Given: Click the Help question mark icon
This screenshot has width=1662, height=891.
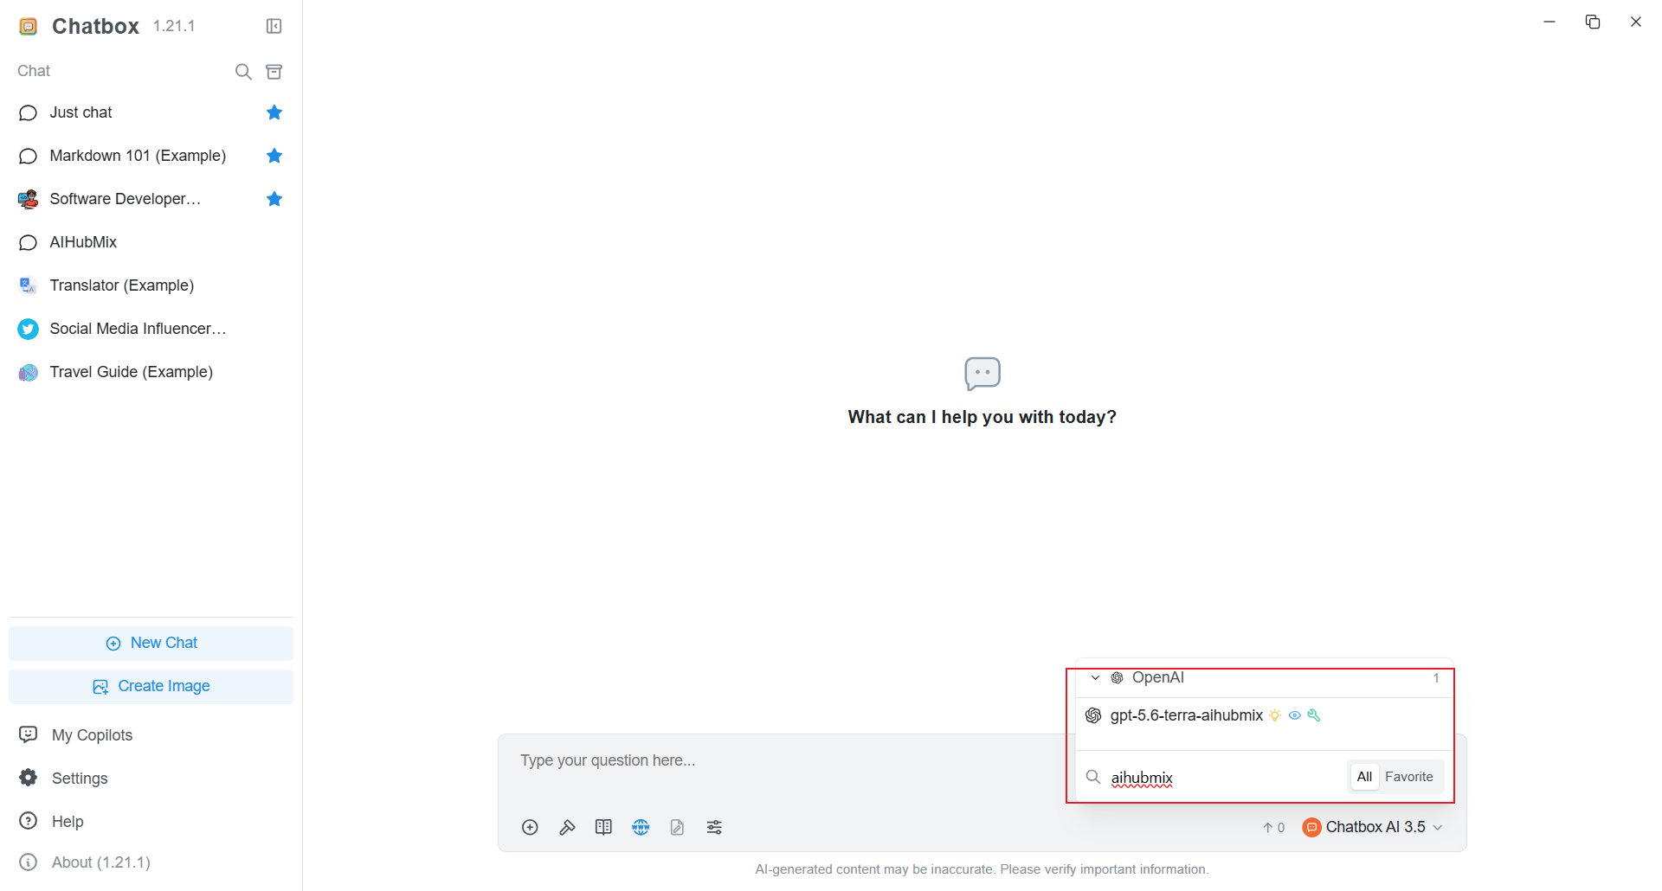Looking at the screenshot, I should click(29, 821).
